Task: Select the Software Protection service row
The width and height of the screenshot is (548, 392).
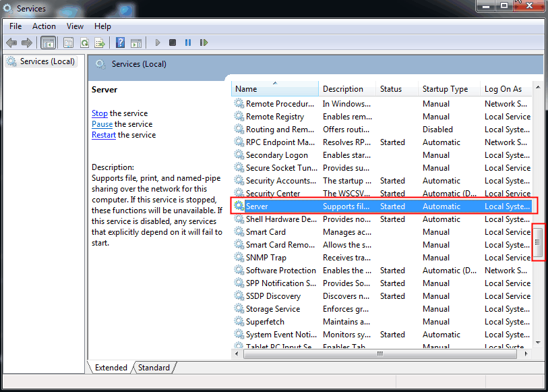Action: pos(382,271)
